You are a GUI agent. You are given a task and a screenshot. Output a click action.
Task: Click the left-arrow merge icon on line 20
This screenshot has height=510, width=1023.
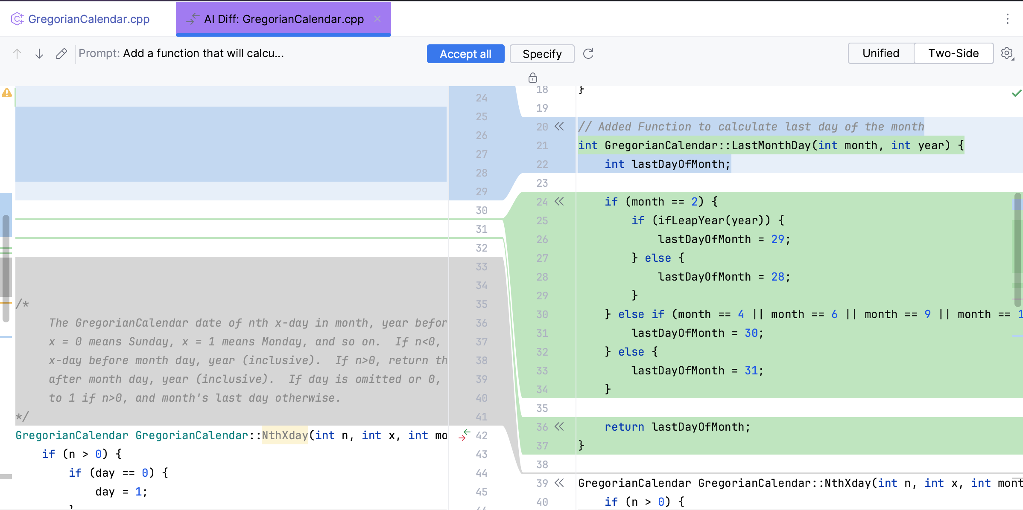tap(560, 126)
